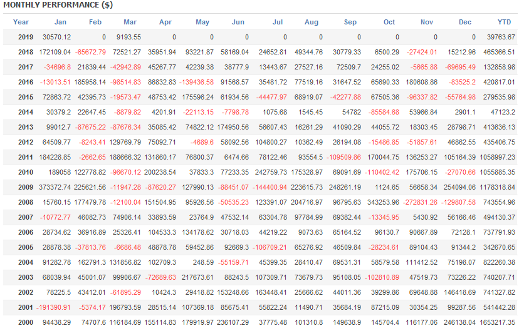This screenshot has height=331, width=524.
Task: Click the Dec column header
Action: tap(464, 23)
